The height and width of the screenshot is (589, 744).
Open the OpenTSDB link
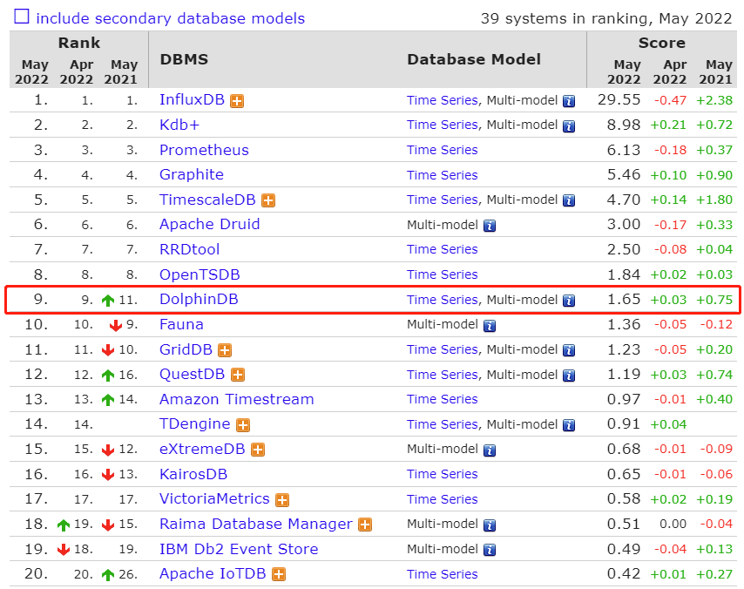point(200,274)
